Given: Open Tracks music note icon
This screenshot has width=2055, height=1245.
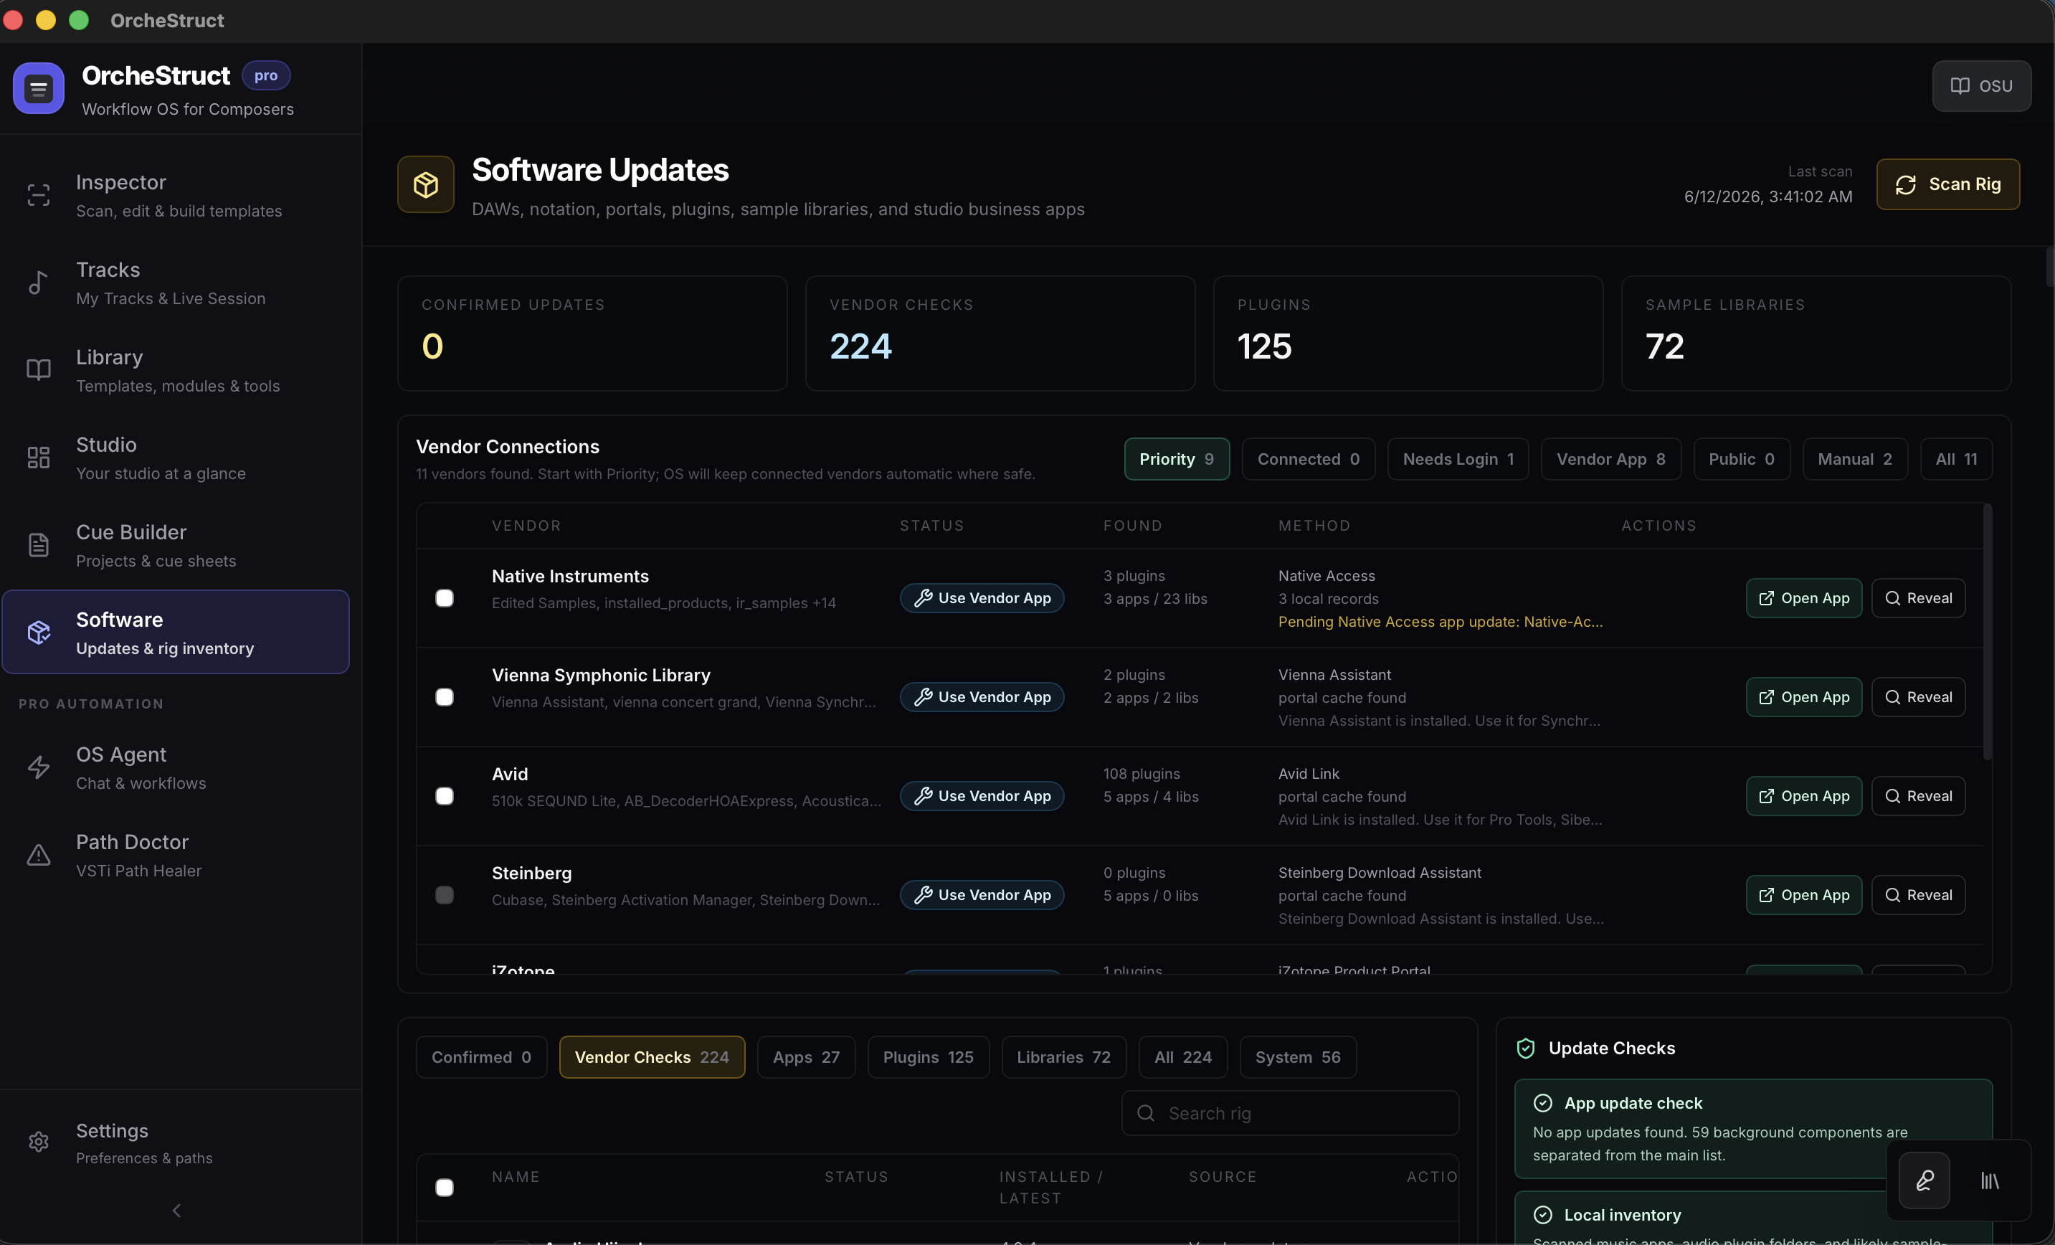Looking at the screenshot, I should (x=39, y=283).
